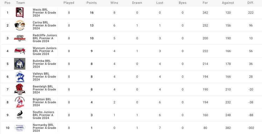
Task: Open Carina BRL Premier A Grade link
Action: (x=44, y=25)
